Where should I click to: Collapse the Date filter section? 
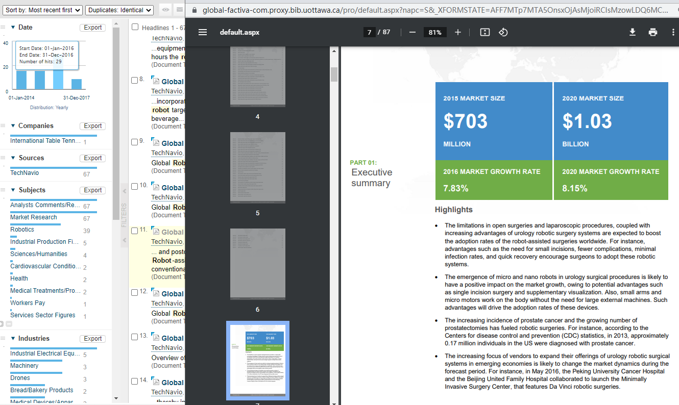[x=13, y=27]
